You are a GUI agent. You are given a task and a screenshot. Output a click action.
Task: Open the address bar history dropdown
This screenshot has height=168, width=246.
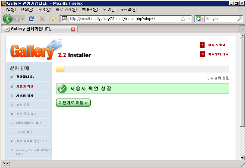[189, 19]
